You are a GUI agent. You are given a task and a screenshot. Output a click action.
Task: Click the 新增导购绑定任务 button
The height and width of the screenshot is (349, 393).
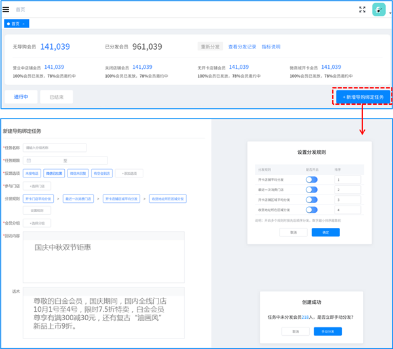point(362,97)
